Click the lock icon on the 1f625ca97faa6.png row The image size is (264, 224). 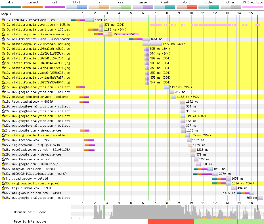pyautogui.click(x=3, y=44)
